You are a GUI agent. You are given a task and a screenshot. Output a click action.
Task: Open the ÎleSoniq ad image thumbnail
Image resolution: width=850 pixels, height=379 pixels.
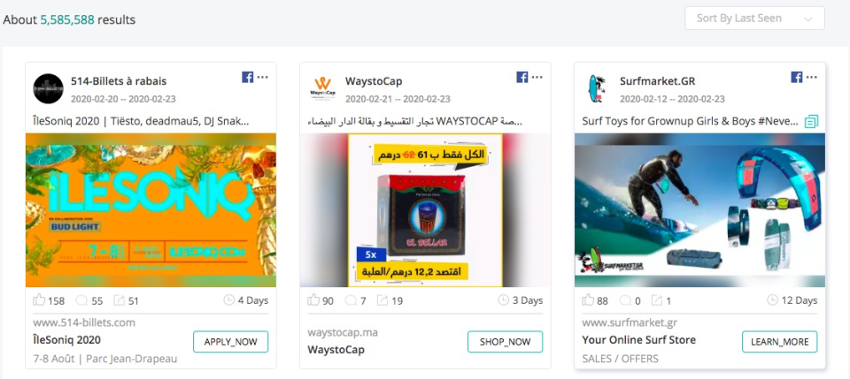point(151,210)
